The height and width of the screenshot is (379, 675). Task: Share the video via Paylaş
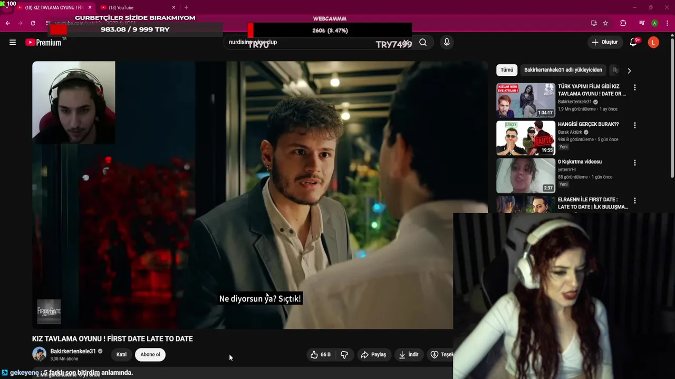point(373,355)
